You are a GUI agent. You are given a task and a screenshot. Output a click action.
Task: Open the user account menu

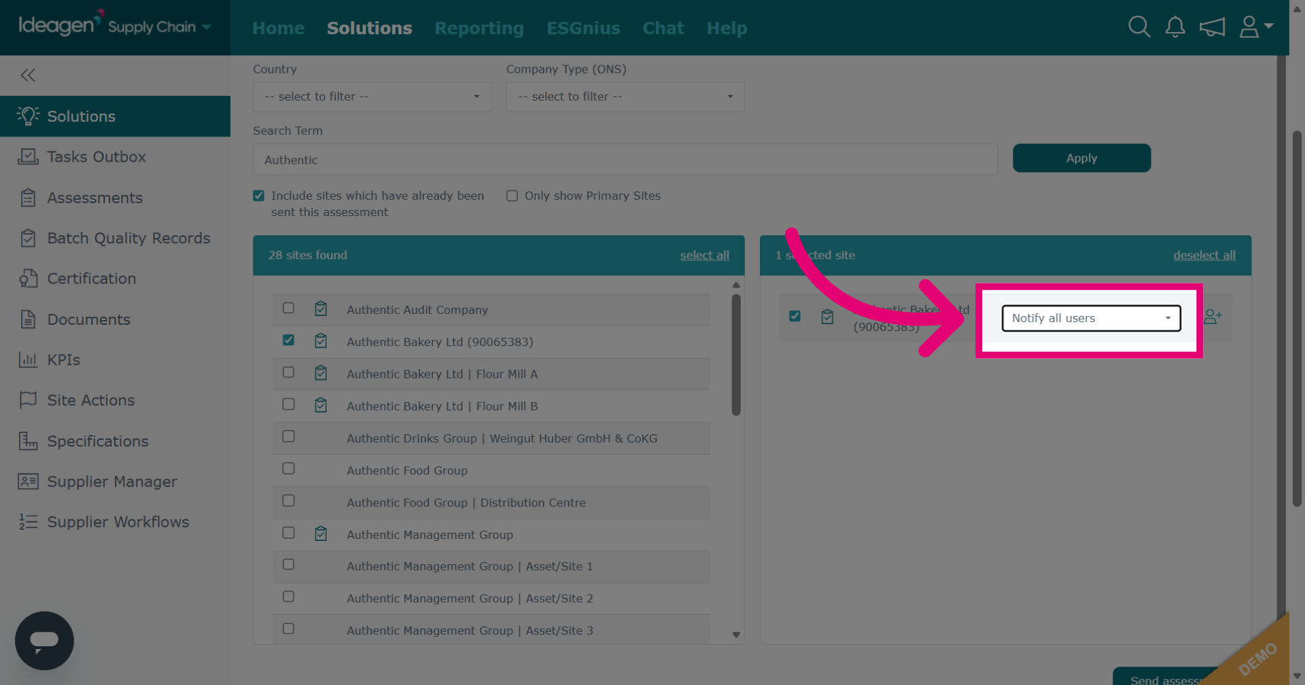[1256, 27]
